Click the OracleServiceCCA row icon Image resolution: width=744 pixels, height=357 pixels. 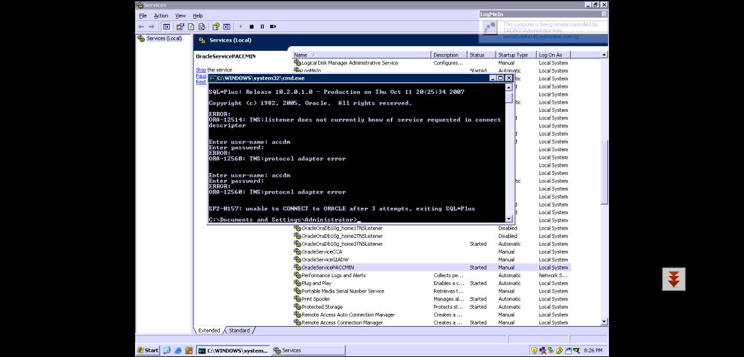[298, 252]
